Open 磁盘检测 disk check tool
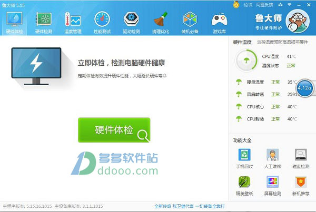316x212 pixels. [301, 158]
